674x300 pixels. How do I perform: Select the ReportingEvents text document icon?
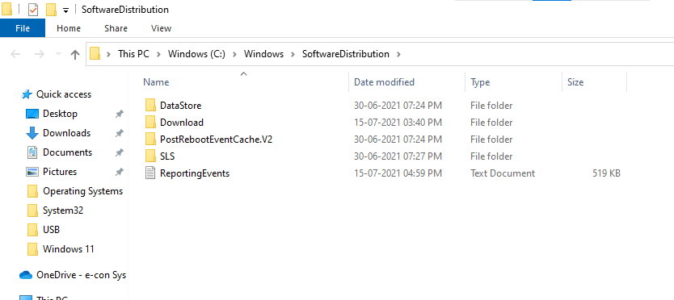[150, 173]
